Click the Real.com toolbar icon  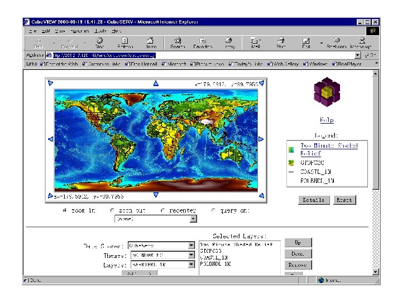click(336, 43)
